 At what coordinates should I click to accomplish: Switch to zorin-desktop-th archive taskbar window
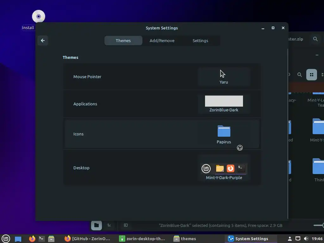pyautogui.click(x=142, y=239)
